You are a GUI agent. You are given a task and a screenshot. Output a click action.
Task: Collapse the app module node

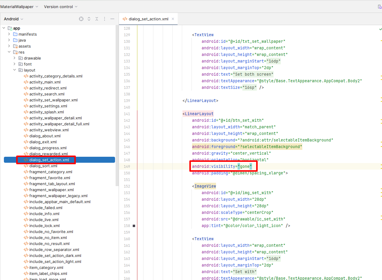click(4, 28)
